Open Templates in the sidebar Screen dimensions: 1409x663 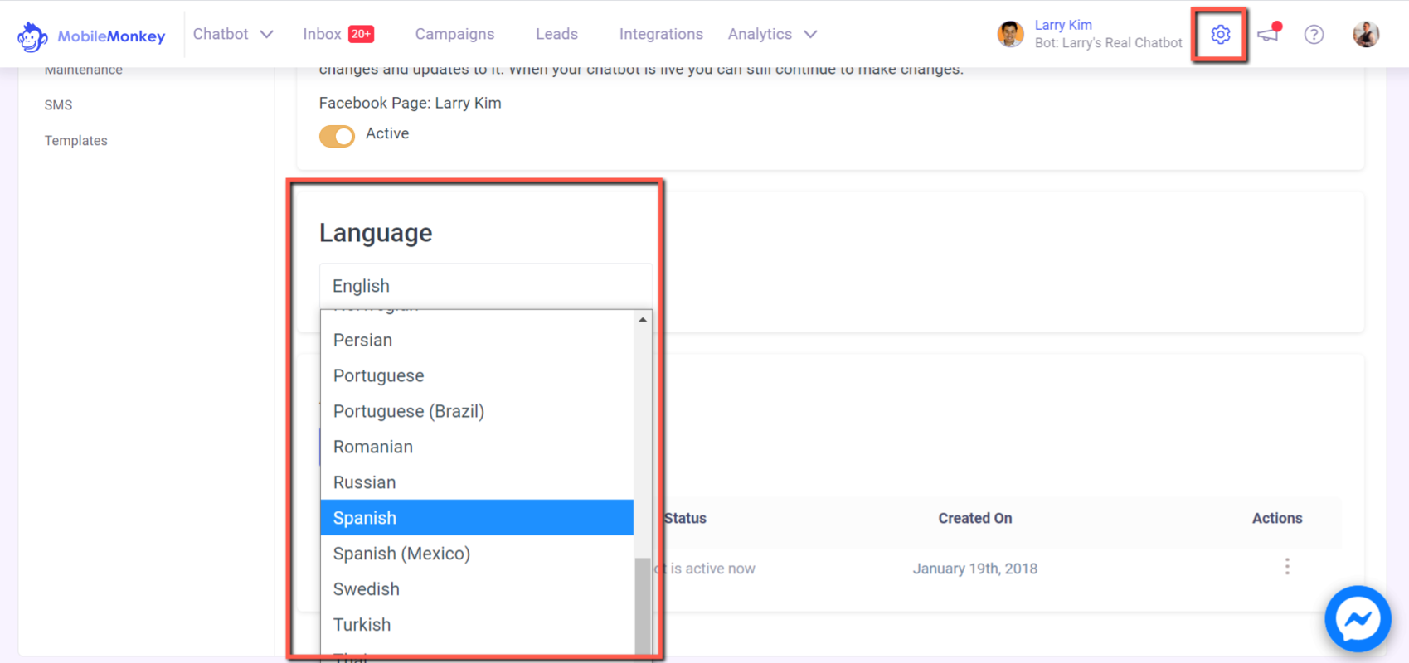(75, 141)
